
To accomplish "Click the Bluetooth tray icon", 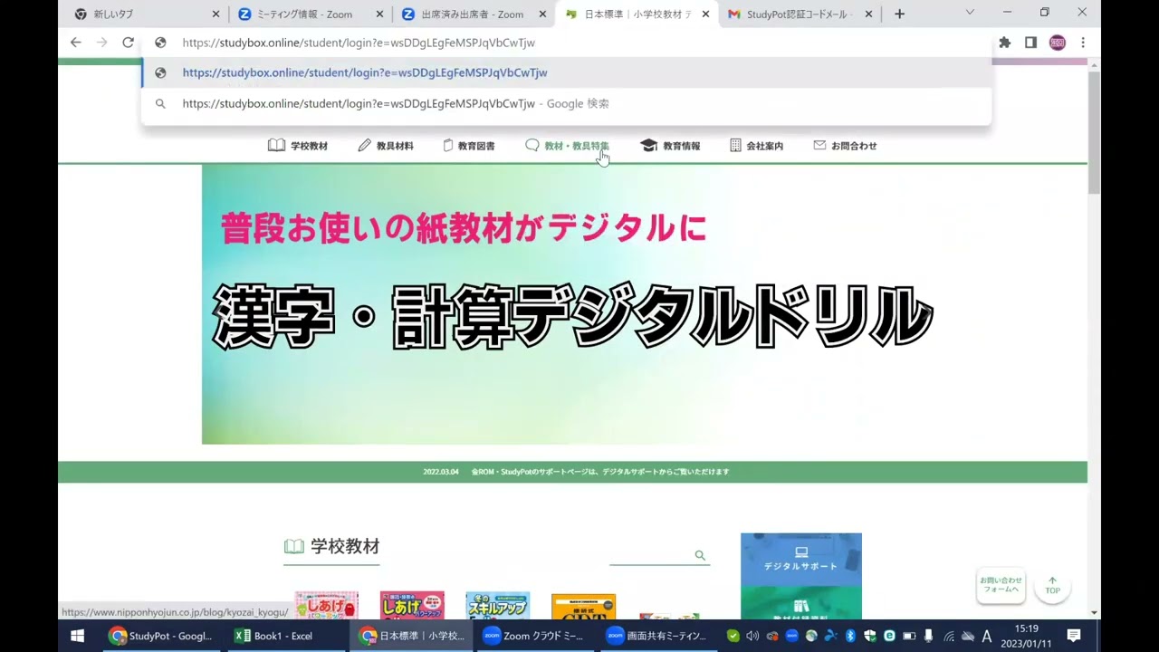I will pyautogui.click(x=850, y=636).
